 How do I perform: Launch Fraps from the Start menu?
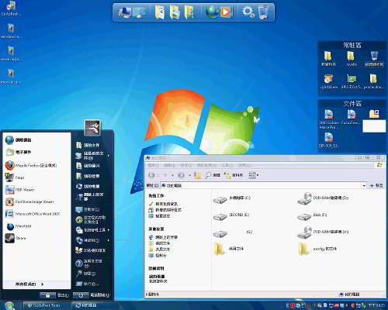(16, 177)
